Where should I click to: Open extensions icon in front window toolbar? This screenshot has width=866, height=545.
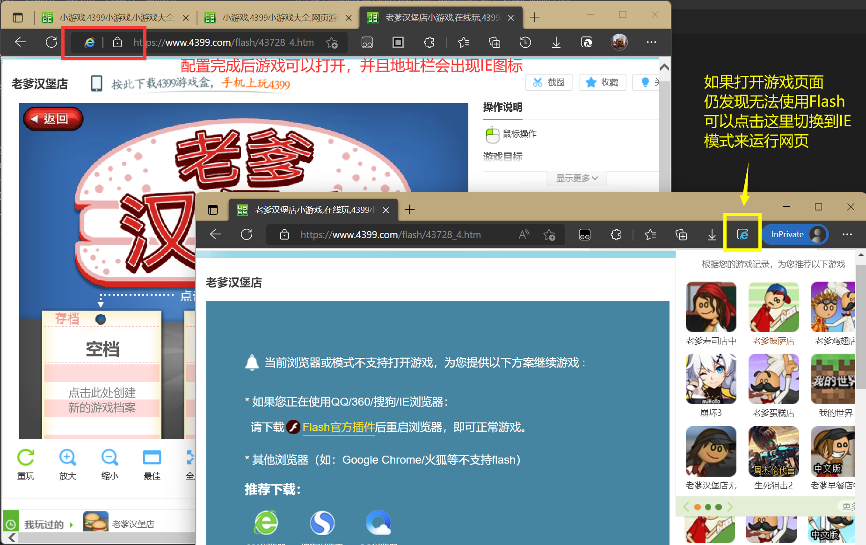[x=616, y=234]
